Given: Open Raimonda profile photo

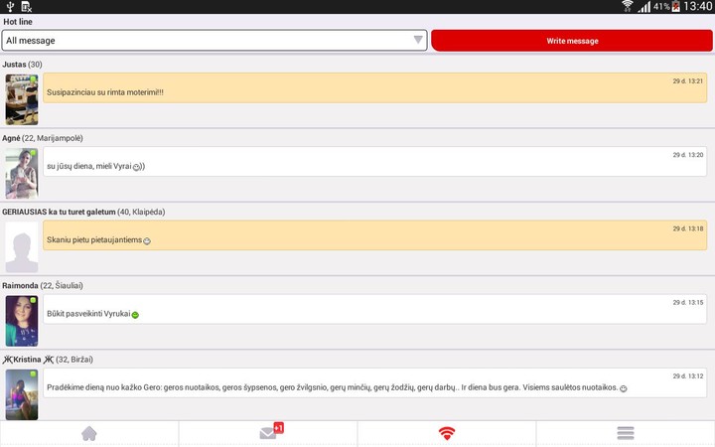Looking at the screenshot, I should (22, 321).
